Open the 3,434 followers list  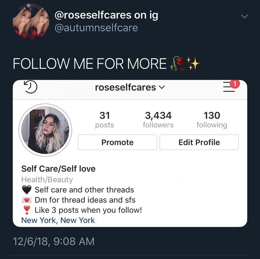[158, 120]
